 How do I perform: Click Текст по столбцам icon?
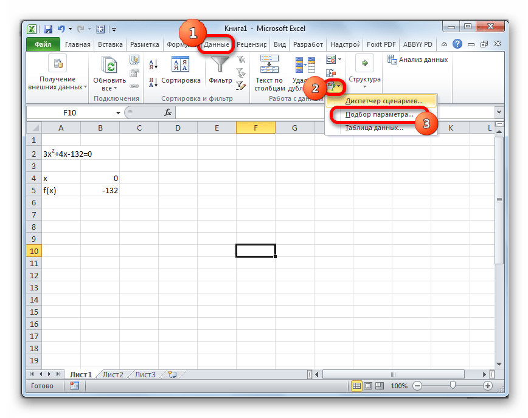point(269,64)
